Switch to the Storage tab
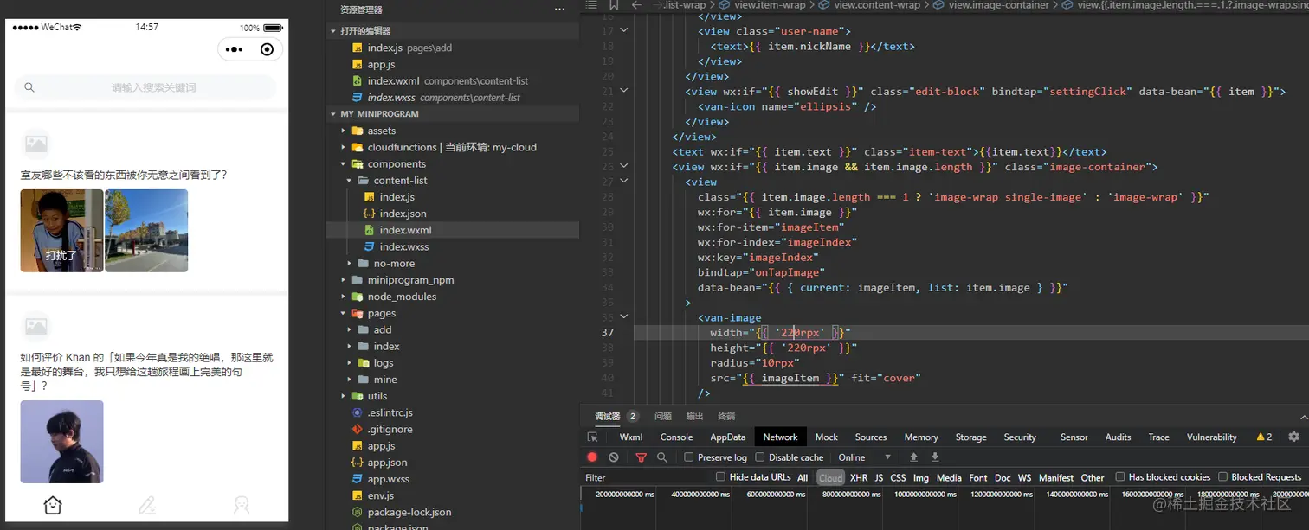 [970, 437]
